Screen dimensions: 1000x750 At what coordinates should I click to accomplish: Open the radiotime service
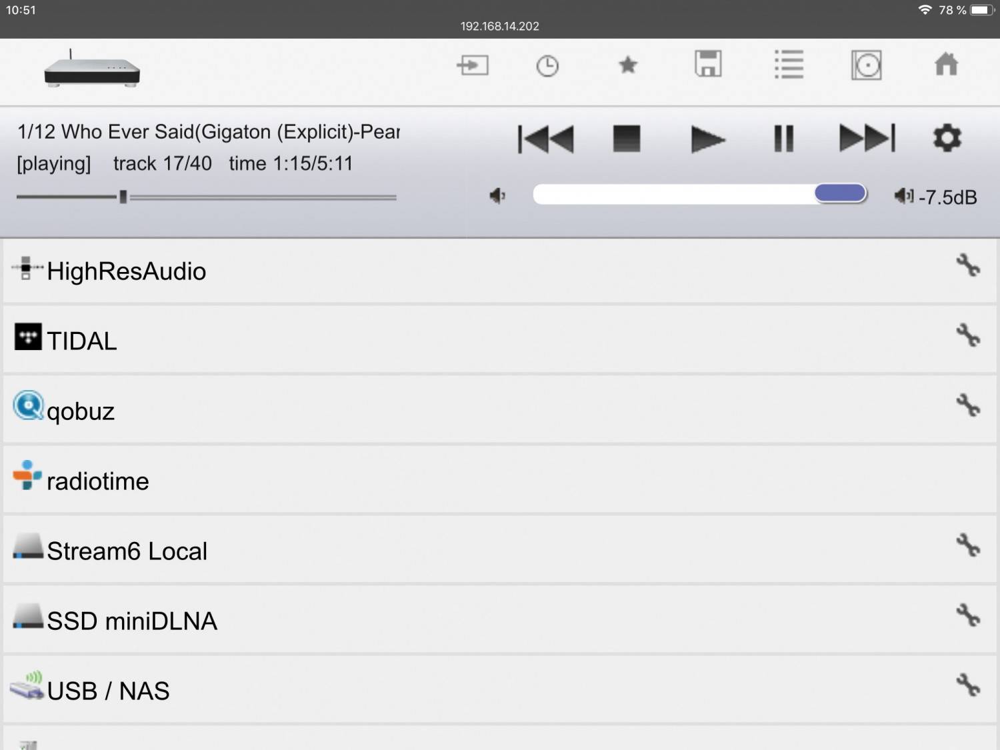click(500, 481)
